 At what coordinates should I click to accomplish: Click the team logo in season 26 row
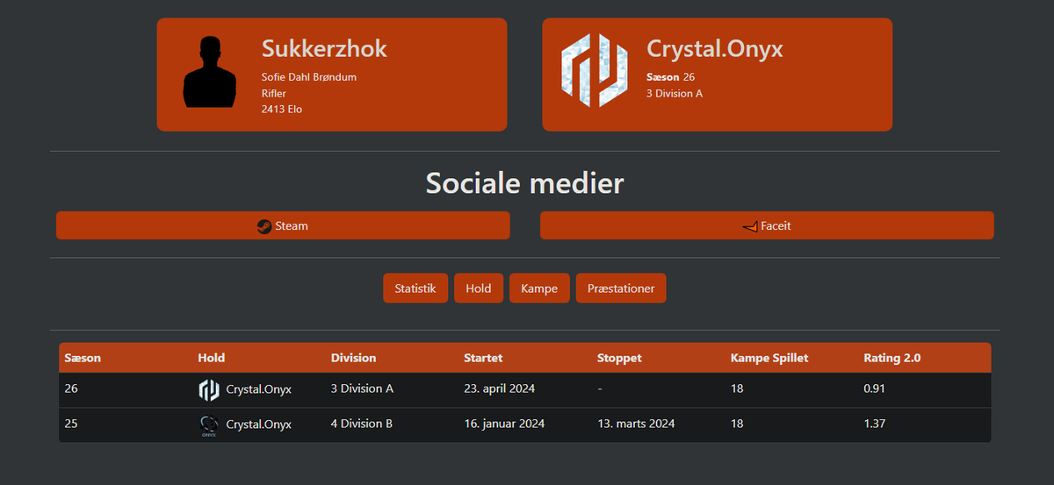pos(209,389)
